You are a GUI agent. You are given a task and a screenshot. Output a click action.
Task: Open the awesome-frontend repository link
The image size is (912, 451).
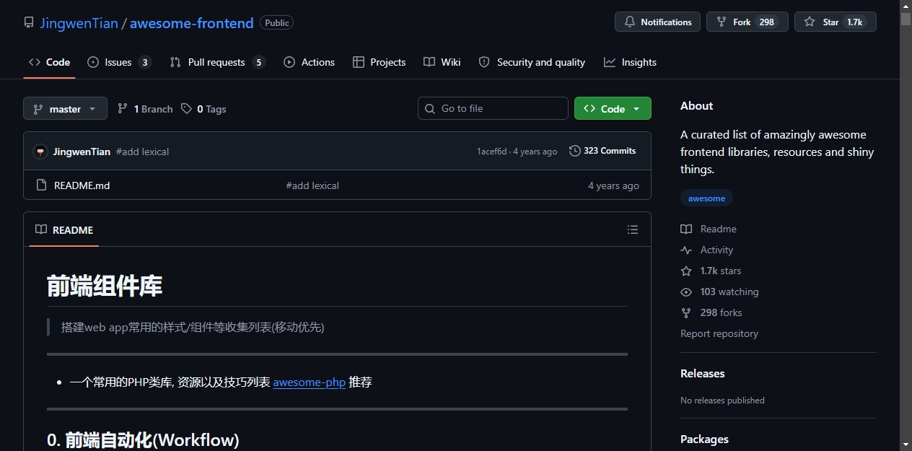[x=192, y=23]
